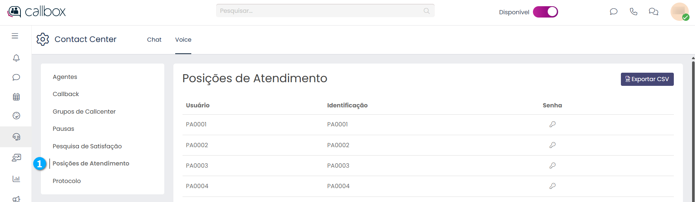Toggle the Disponível availability switch
This screenshot has height=202, width=695.
[x=545, y=12]
